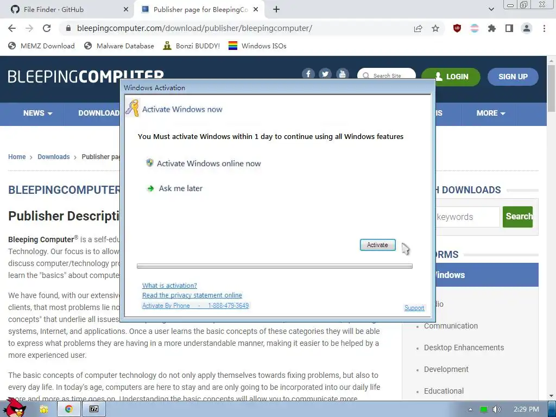
Task: Close the File Finder GitHub tab
Action: (x=126, y=10)
